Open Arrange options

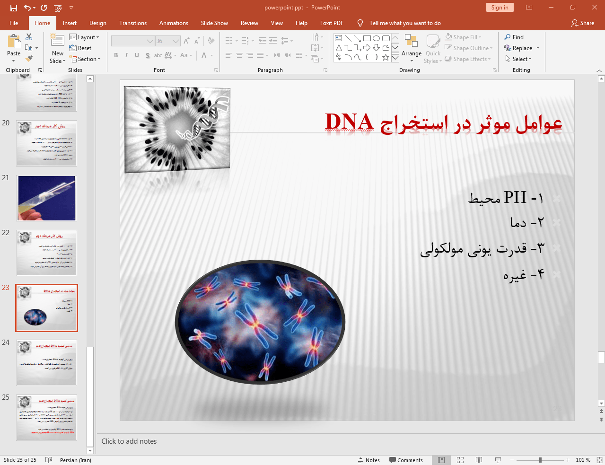[412, 49]
